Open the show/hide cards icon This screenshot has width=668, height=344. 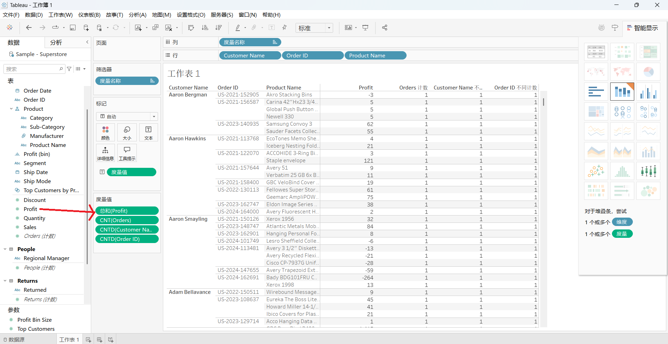[x=348, y=28]
